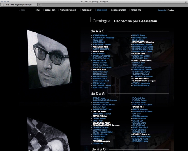This screenshot has height=151, width=188.
Task: Open director BUÑUEL Luis
Action: point(139,53)
